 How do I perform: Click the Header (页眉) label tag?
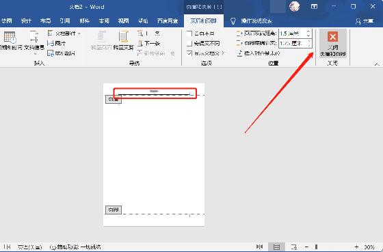(114, 99)
